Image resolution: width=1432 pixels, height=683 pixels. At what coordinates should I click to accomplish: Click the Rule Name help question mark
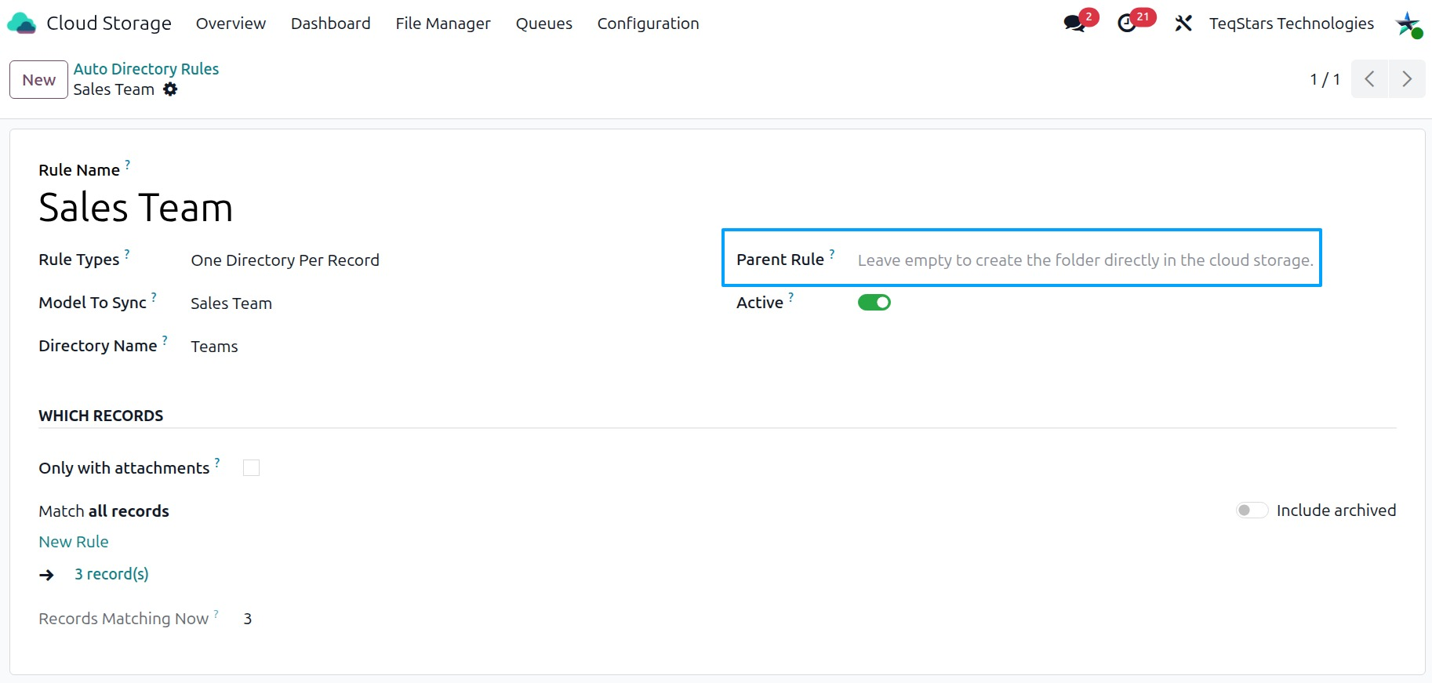(128, 164)
